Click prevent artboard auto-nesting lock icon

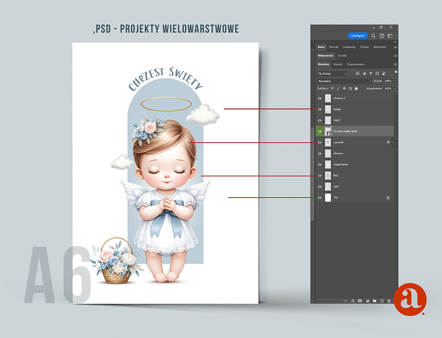(x=350, y=88)
